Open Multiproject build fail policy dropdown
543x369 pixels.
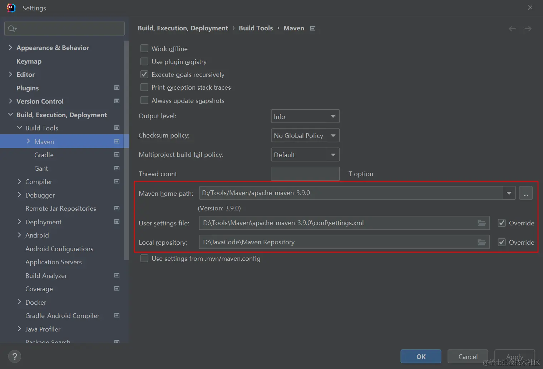[305, 155]
